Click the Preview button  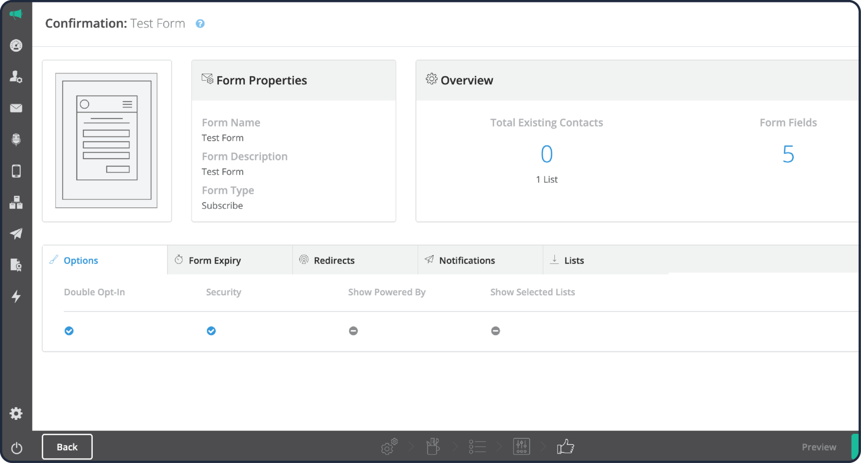click(x=818, y=446)
